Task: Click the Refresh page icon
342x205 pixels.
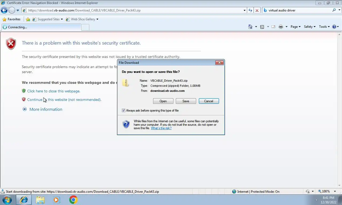Action: click(x=250, y=10)
